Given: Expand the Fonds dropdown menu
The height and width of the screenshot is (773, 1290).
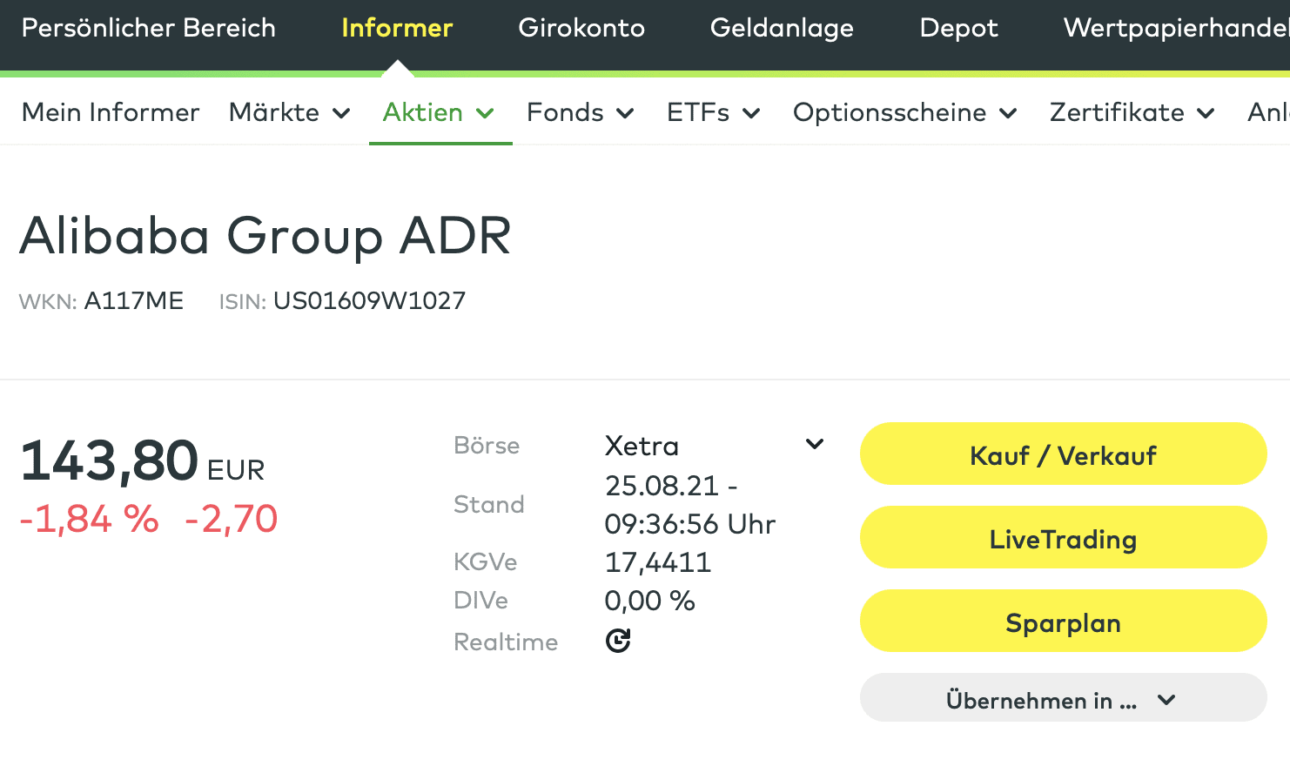Looking at the screenshot, I should [580, 111].
